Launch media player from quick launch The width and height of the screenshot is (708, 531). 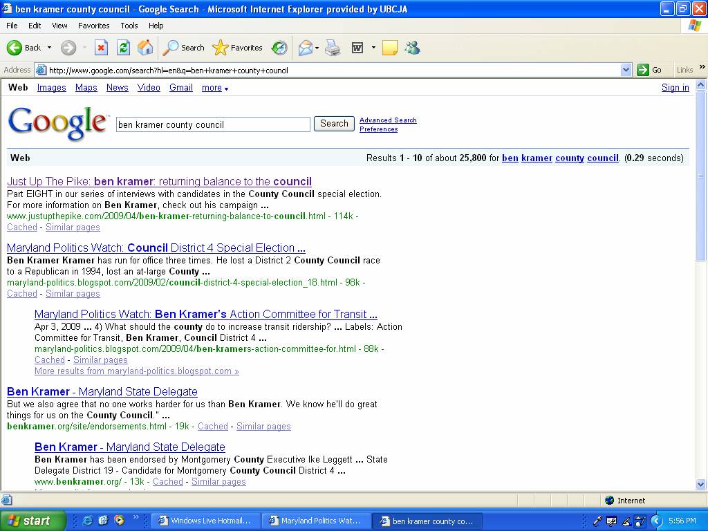[x=119, y=521]
